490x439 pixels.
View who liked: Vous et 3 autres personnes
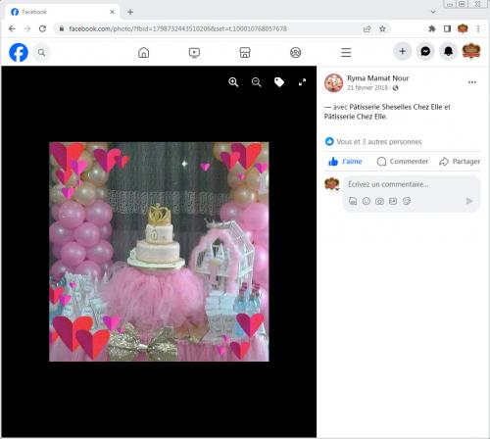[x=379, y=142]
